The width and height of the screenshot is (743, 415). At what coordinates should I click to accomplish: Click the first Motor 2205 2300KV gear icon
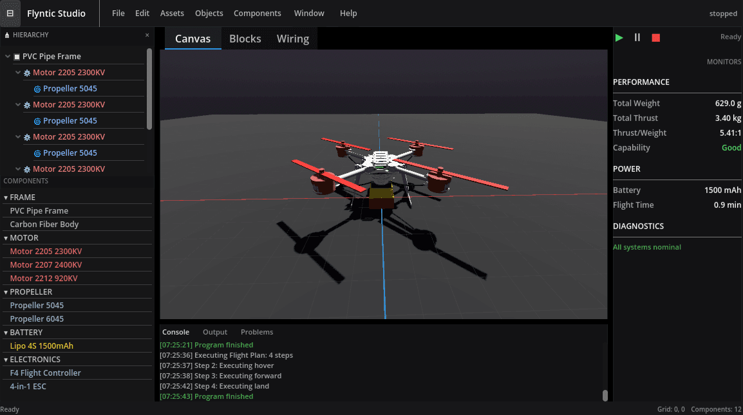[x=27, y=73]
